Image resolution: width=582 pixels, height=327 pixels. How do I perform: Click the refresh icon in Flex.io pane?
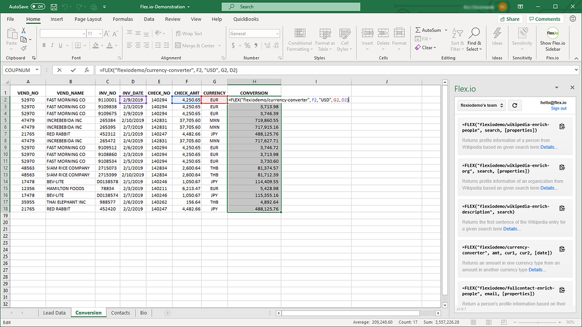[514, 105]
